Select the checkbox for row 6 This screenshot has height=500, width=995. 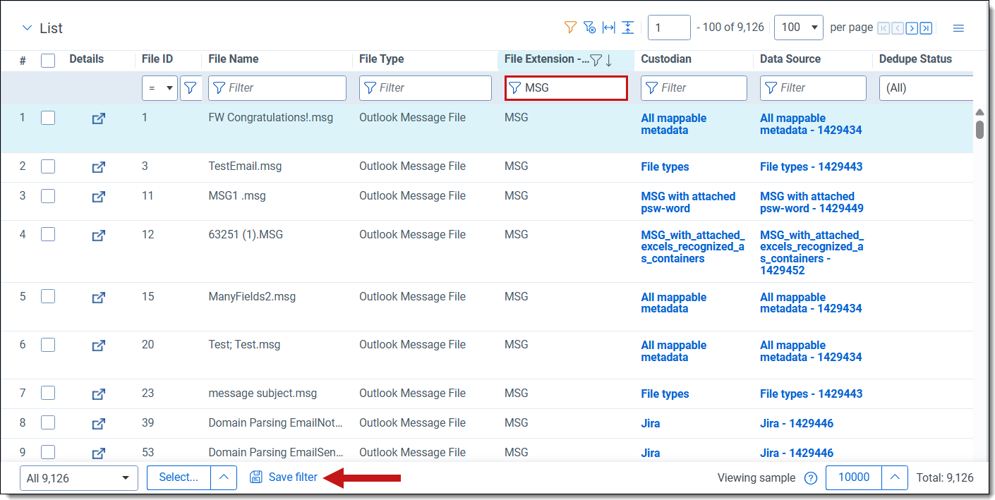pyautogui.click(x=48, y=345)
